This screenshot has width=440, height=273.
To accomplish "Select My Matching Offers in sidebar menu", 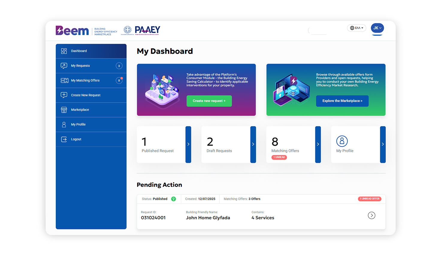I will coord(85,80).
